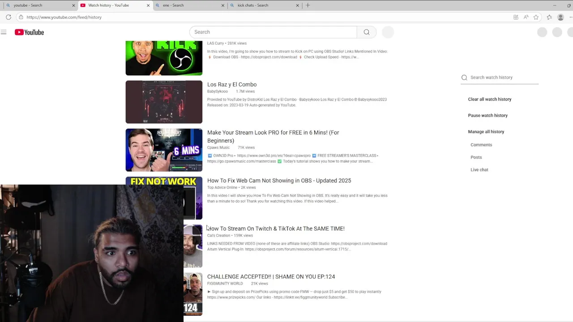Click the LAS Curry channel name
Viewport: 573px width, 322px height.
pyautogui.click(x=215, y=43)
